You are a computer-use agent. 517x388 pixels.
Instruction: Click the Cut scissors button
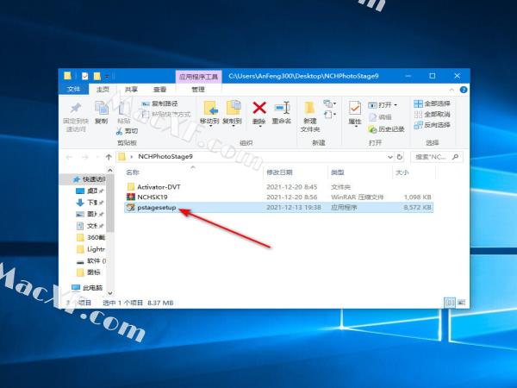pos(127,131)
